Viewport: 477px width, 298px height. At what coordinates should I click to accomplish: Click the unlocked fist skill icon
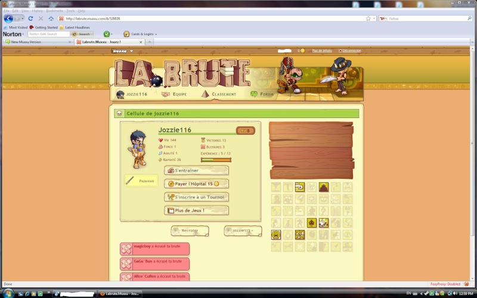[300, 187]
